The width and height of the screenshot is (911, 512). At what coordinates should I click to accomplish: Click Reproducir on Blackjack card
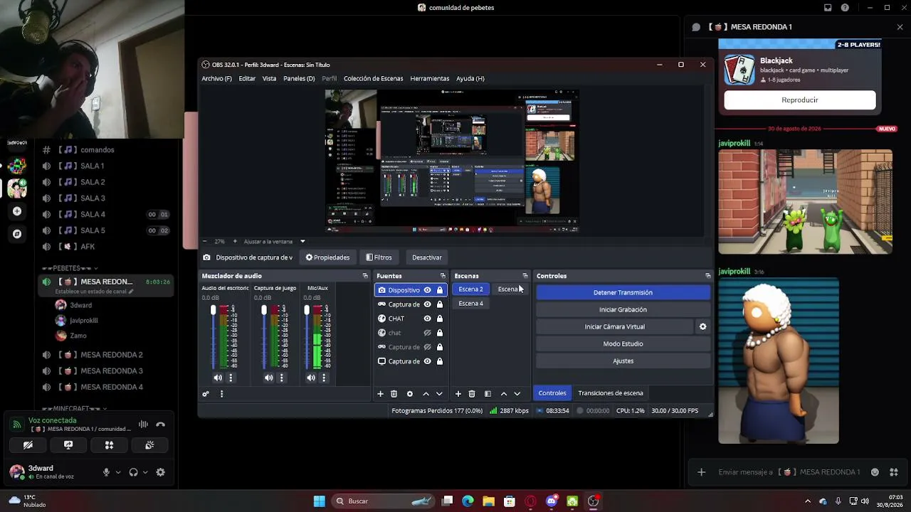pos(800,100)
